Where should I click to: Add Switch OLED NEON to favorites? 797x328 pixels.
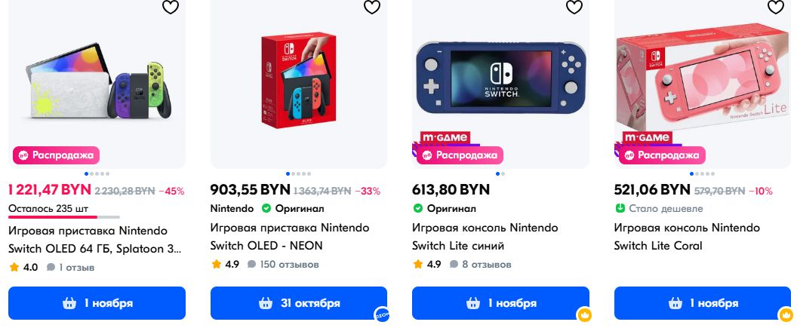pyautogui.click(x=372, y=8)
